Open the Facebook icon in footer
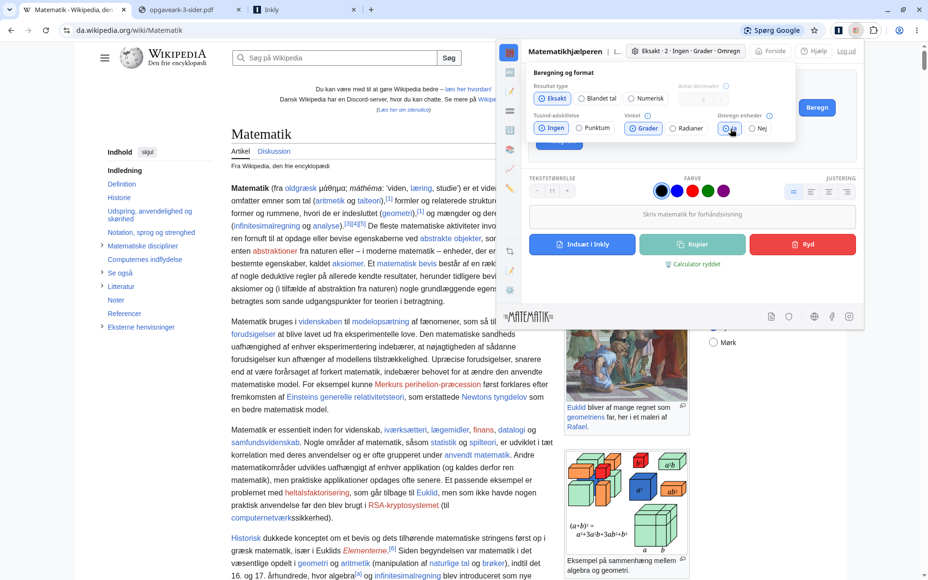928x580 pixels. (832, 317)
